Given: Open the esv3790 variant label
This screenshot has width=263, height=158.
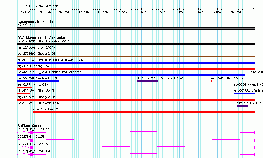Looking at the screenshot, I should click(256, 72).
